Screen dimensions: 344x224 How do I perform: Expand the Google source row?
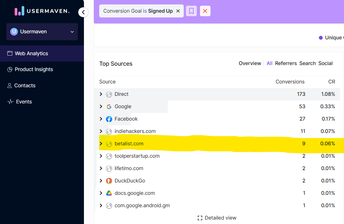(101, 107)
